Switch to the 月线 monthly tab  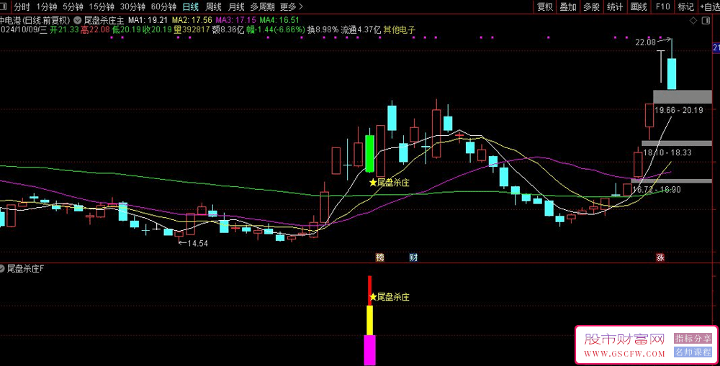(x=236, y=6)
